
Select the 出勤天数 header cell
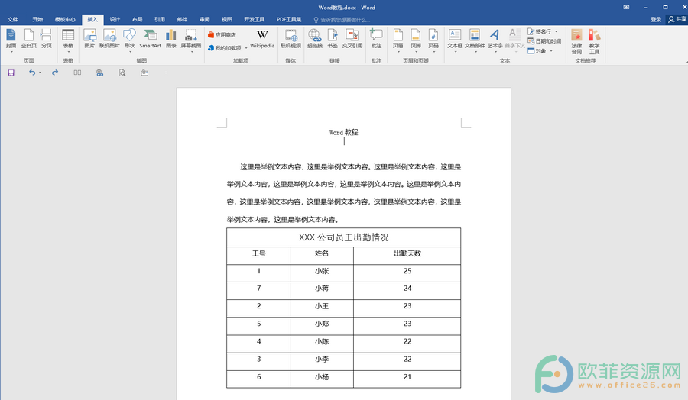point(407,256)
